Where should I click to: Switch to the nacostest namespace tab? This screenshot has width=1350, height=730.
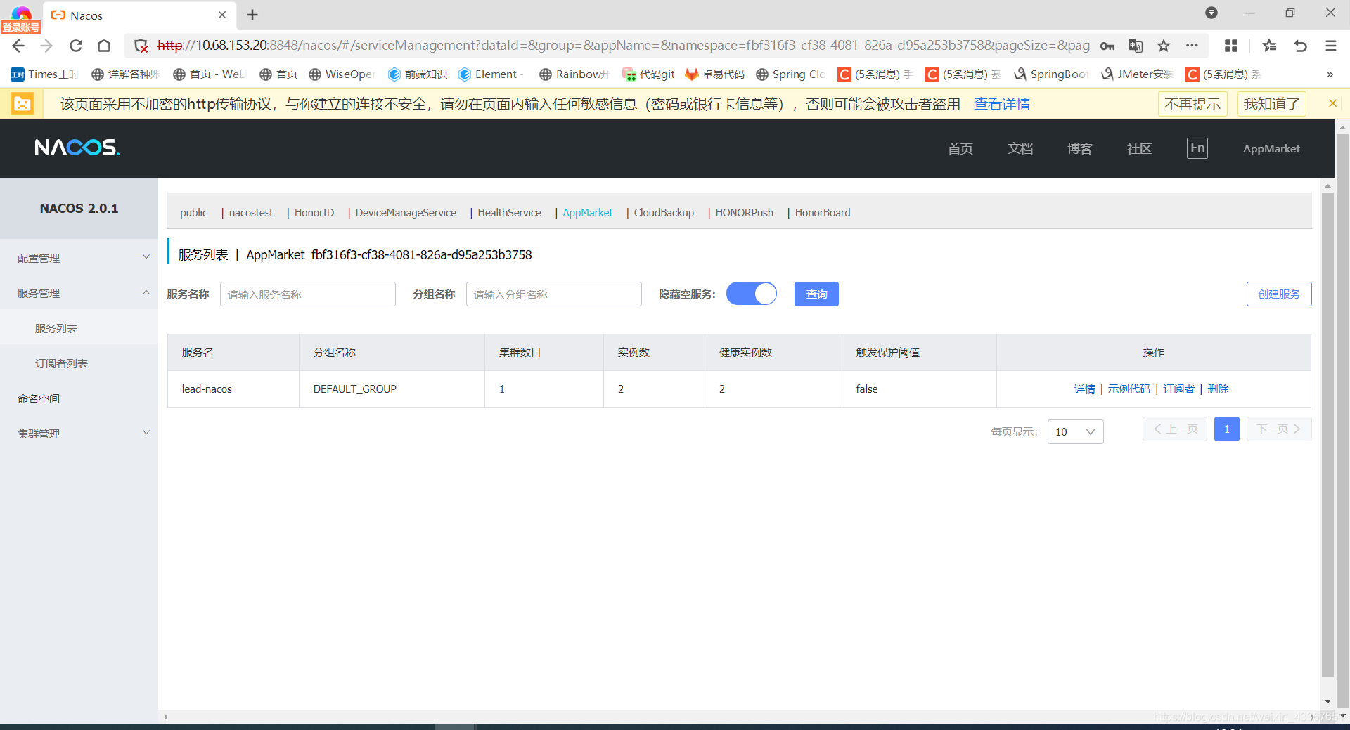tap(251, 213)
